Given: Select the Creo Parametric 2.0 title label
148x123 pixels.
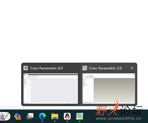Looking at the screenshot, I should [x=105, y=68].
